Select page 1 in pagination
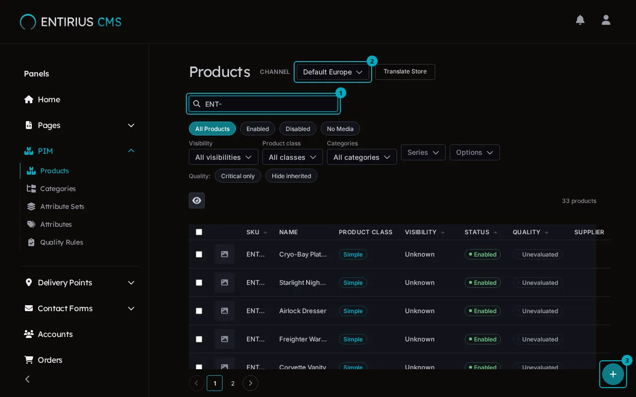 215,383
